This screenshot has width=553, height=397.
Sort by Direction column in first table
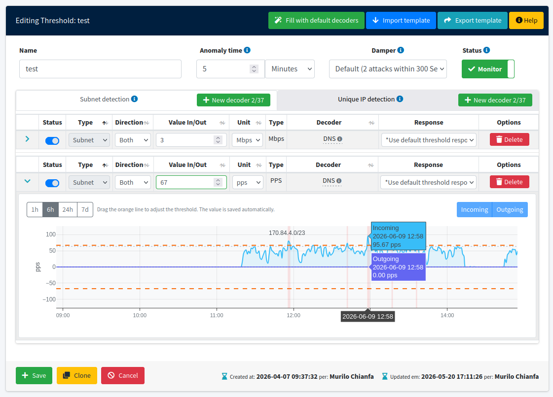(147, 123)
